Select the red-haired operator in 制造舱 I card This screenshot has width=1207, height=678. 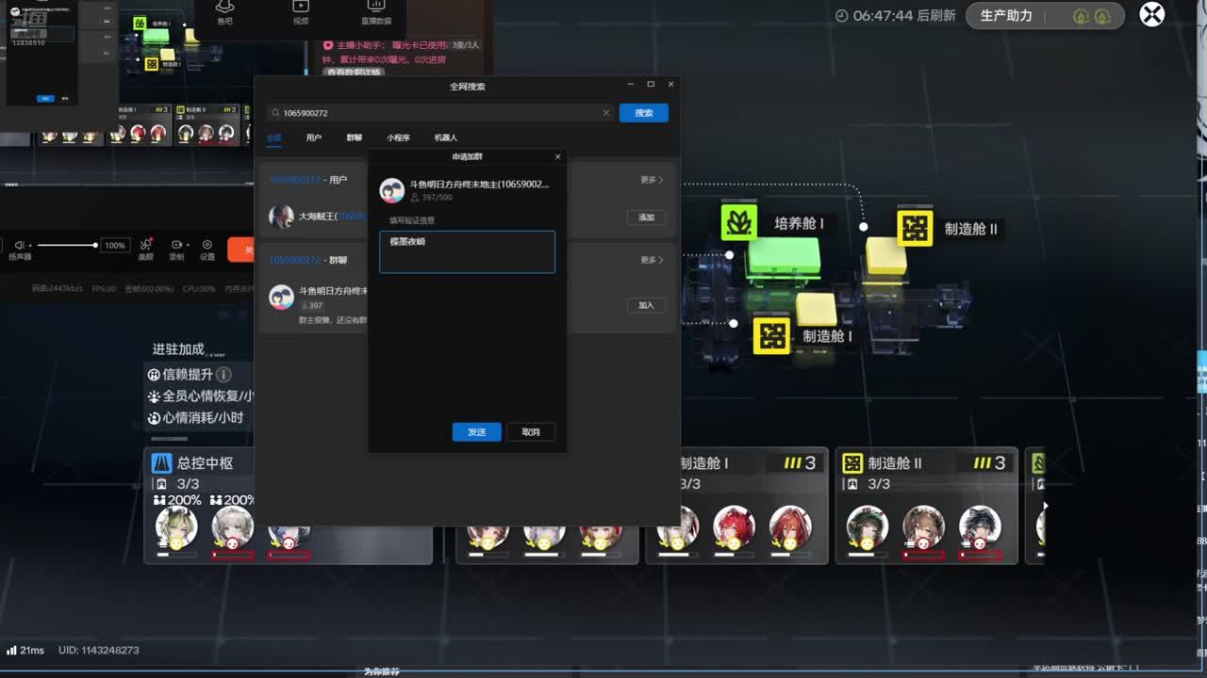[734, 527]
